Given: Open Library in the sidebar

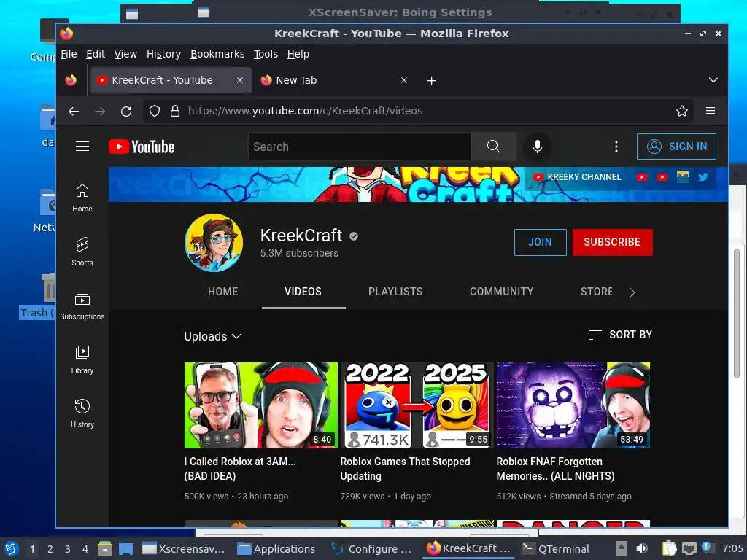Looking at the screenshot, I should point(82,360).
